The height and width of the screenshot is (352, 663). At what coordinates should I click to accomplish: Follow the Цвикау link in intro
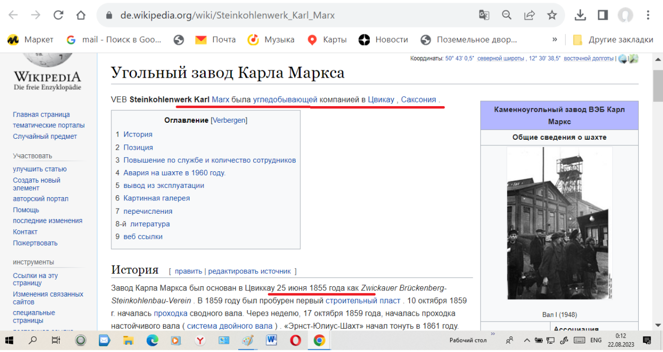(381, 99)
